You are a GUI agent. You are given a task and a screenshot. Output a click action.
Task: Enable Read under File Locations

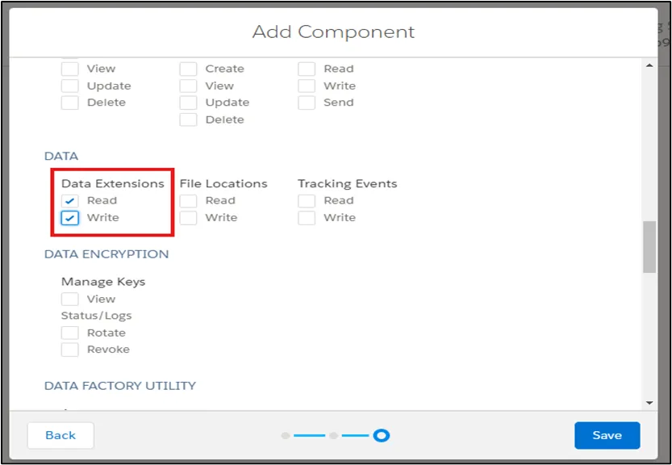pos(188,200)
